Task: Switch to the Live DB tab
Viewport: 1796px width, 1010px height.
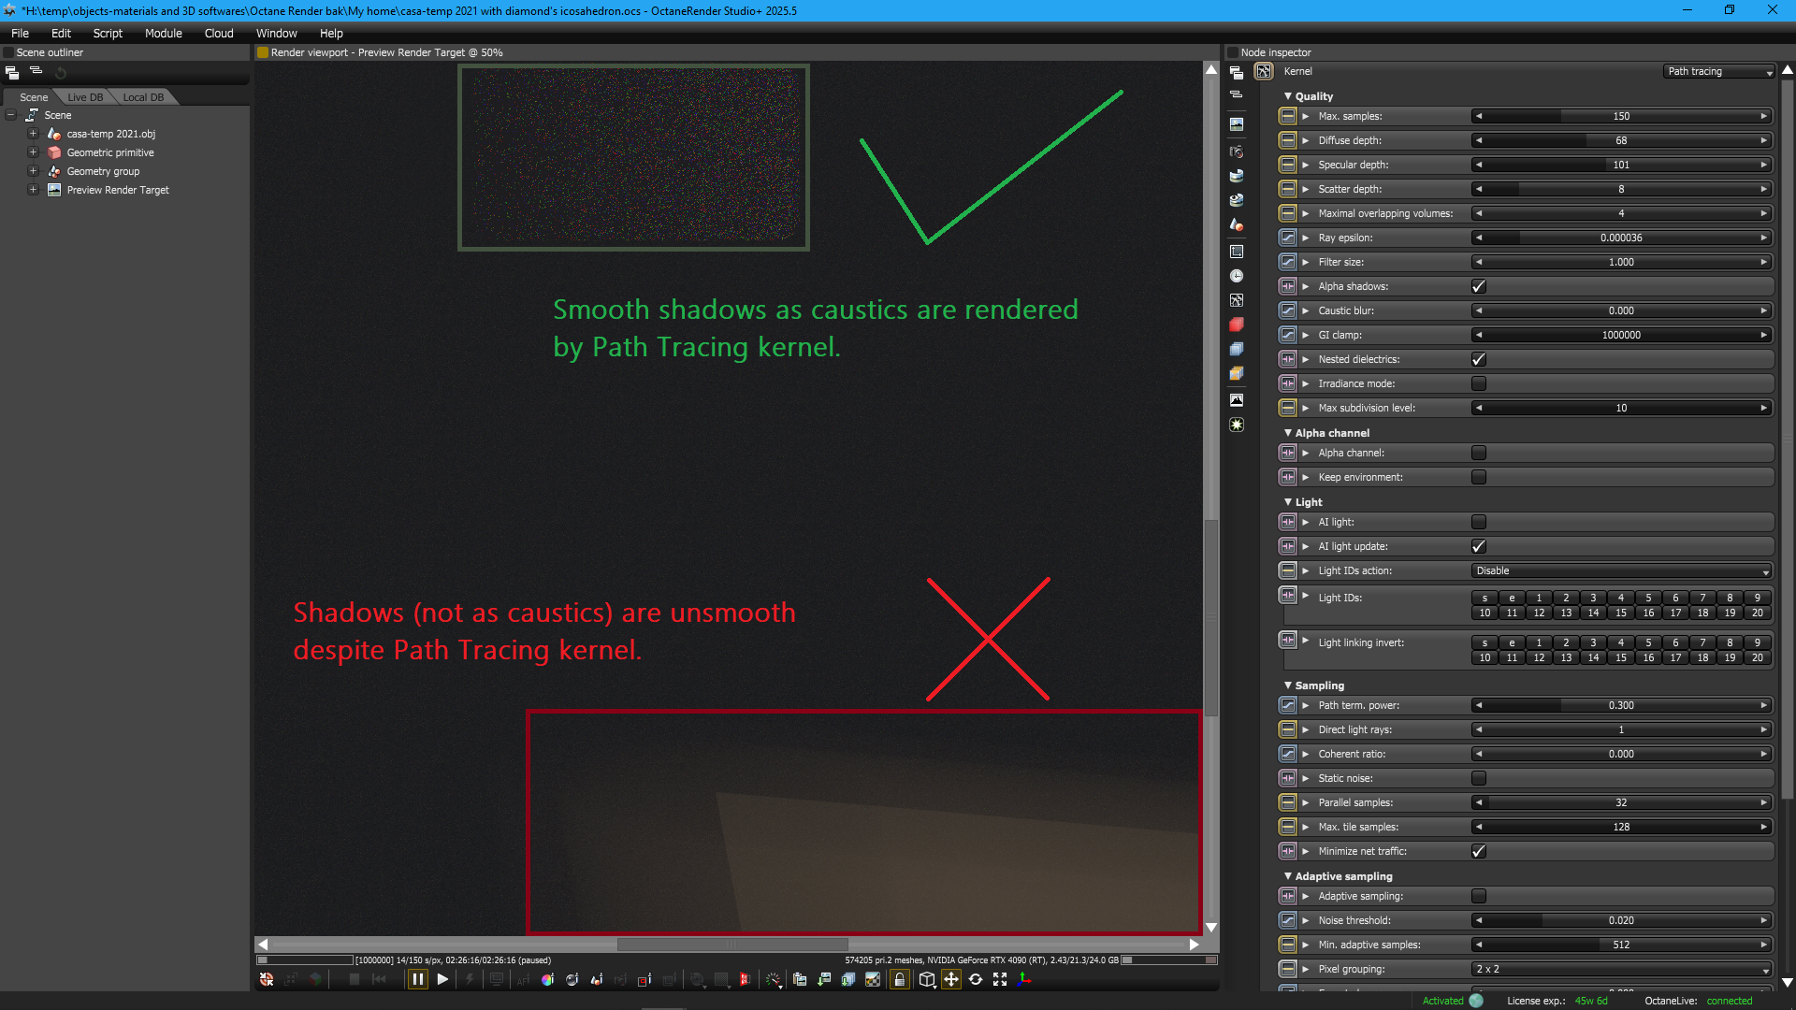Action: coord(85,97)
